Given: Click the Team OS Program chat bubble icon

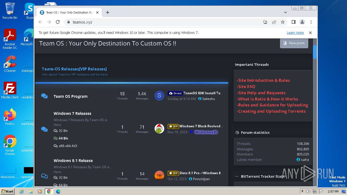Looking at the screenshot, I should pos(44,96).
